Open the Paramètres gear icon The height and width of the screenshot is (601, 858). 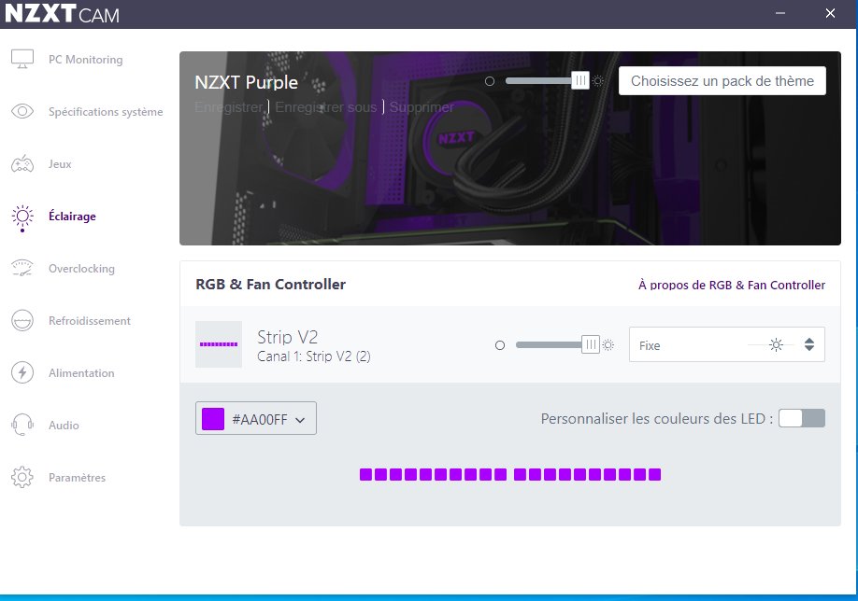pos(23,477)
